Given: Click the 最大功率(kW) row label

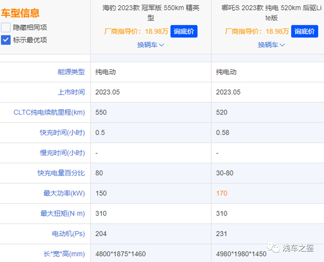Looking at the screenshot, I should (x=64, y=193).
